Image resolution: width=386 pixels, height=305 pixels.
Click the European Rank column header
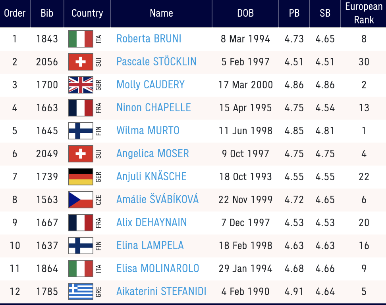click(x=364, y=13)
